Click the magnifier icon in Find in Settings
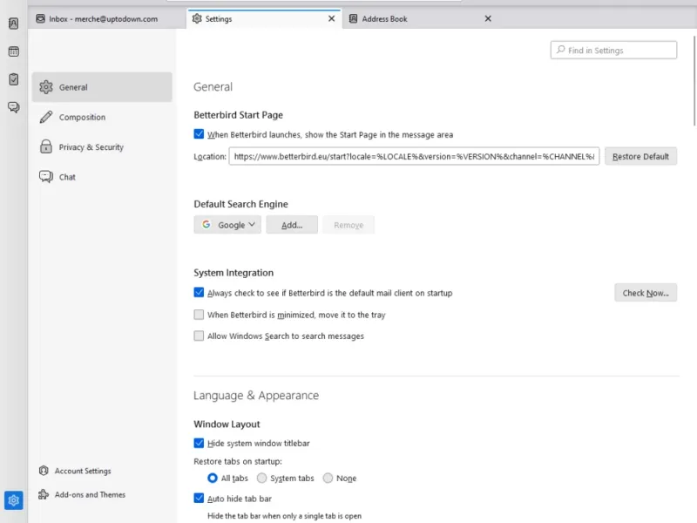This screenshot has width=697, height=523. [561, 50]
